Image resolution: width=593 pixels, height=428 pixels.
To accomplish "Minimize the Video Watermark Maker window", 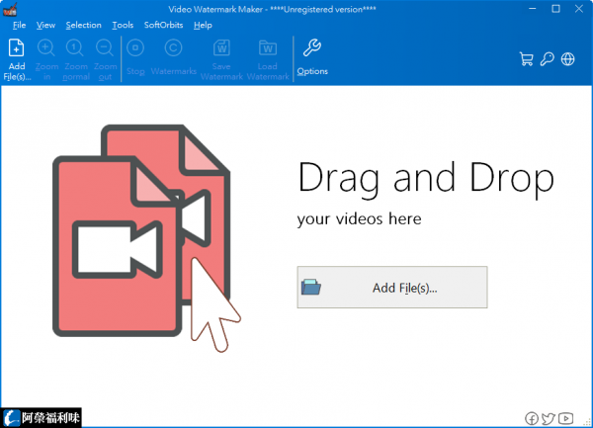I will (533, 9).
